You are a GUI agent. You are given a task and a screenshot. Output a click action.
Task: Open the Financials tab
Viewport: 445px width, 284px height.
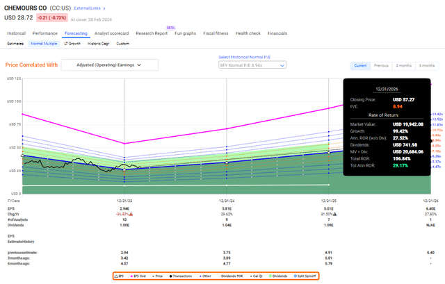click(277, 33)
